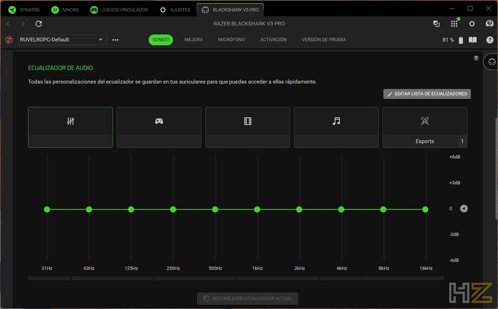
Task: Click the Ecualizador de Audio heading
Action: click(x=60, y=68)
